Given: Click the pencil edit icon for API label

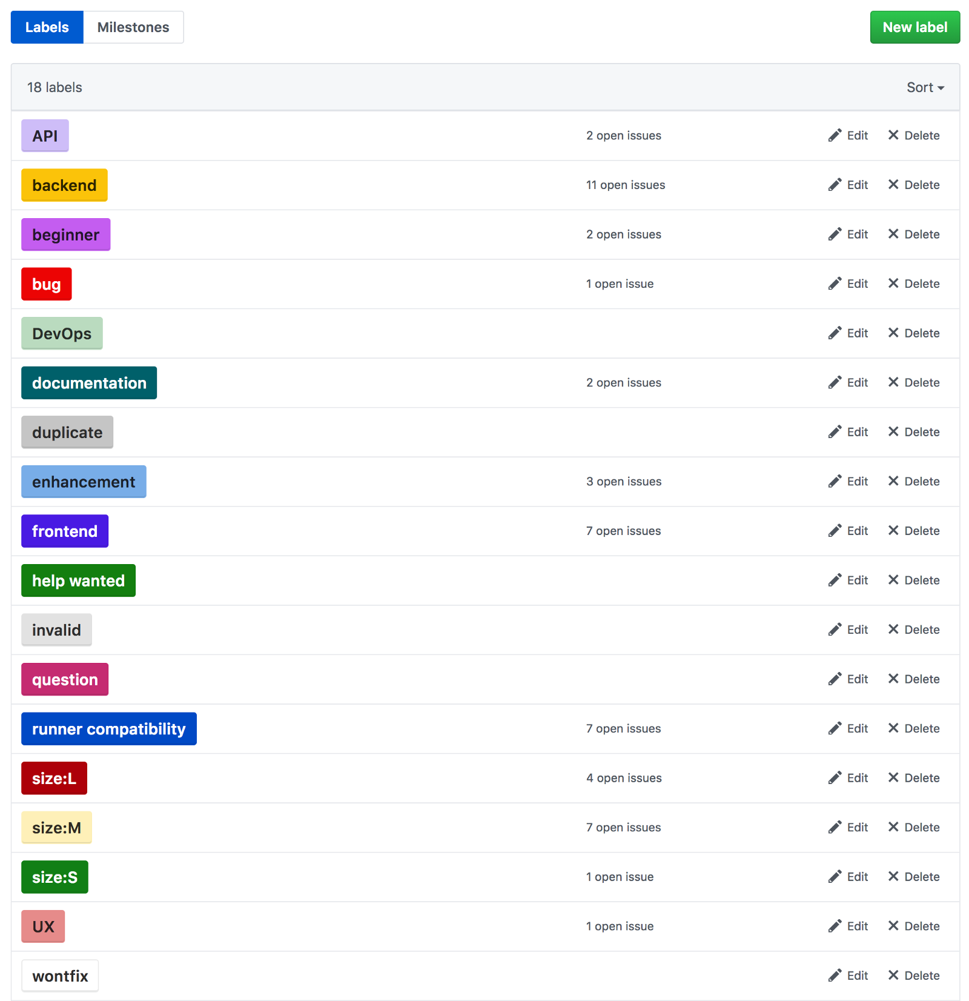Looking at the screenshot, I should (835, 135).
